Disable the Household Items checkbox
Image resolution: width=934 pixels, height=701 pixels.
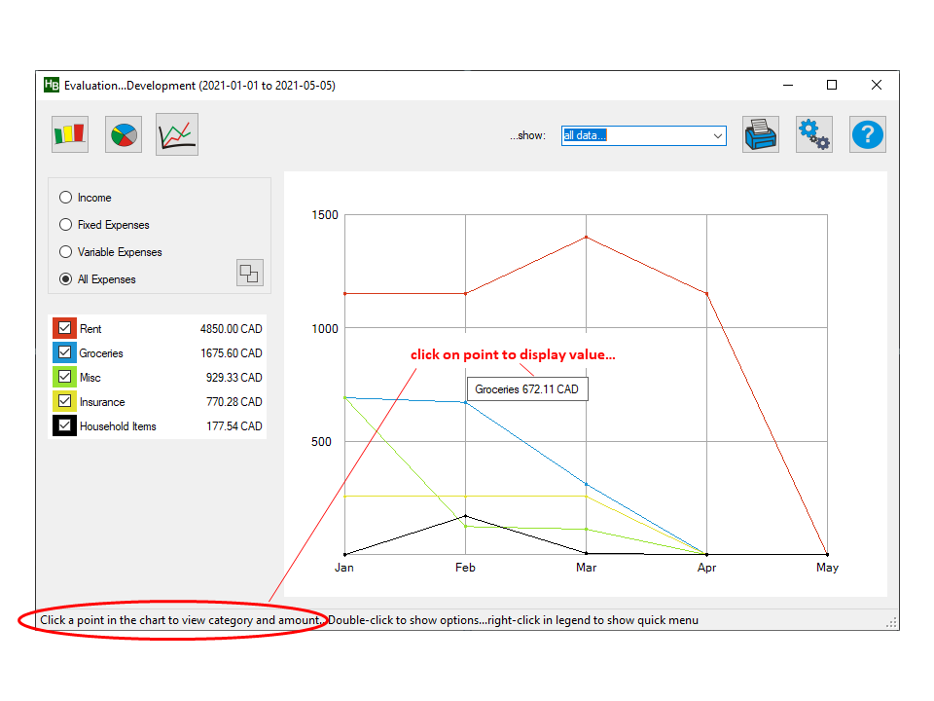(x=65, y=426)
